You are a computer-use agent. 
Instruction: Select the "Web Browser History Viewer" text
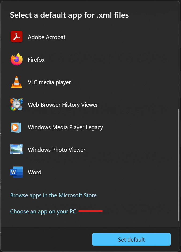point(63,105)
